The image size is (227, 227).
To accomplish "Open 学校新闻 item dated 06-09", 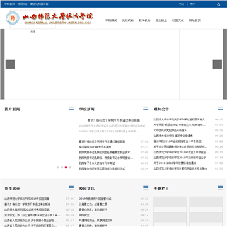I will coord(97,163).
